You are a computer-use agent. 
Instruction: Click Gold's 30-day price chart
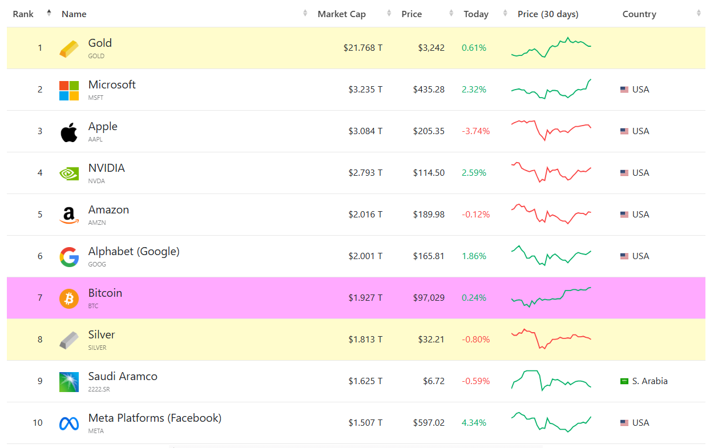(x=551, y=48)
